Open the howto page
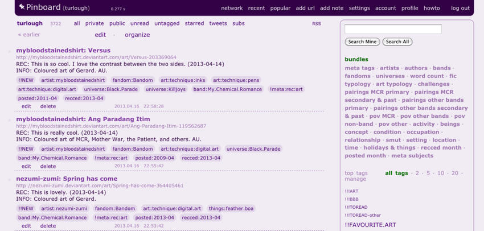This screenshot has width=484, height=231. tap(432, 8)
